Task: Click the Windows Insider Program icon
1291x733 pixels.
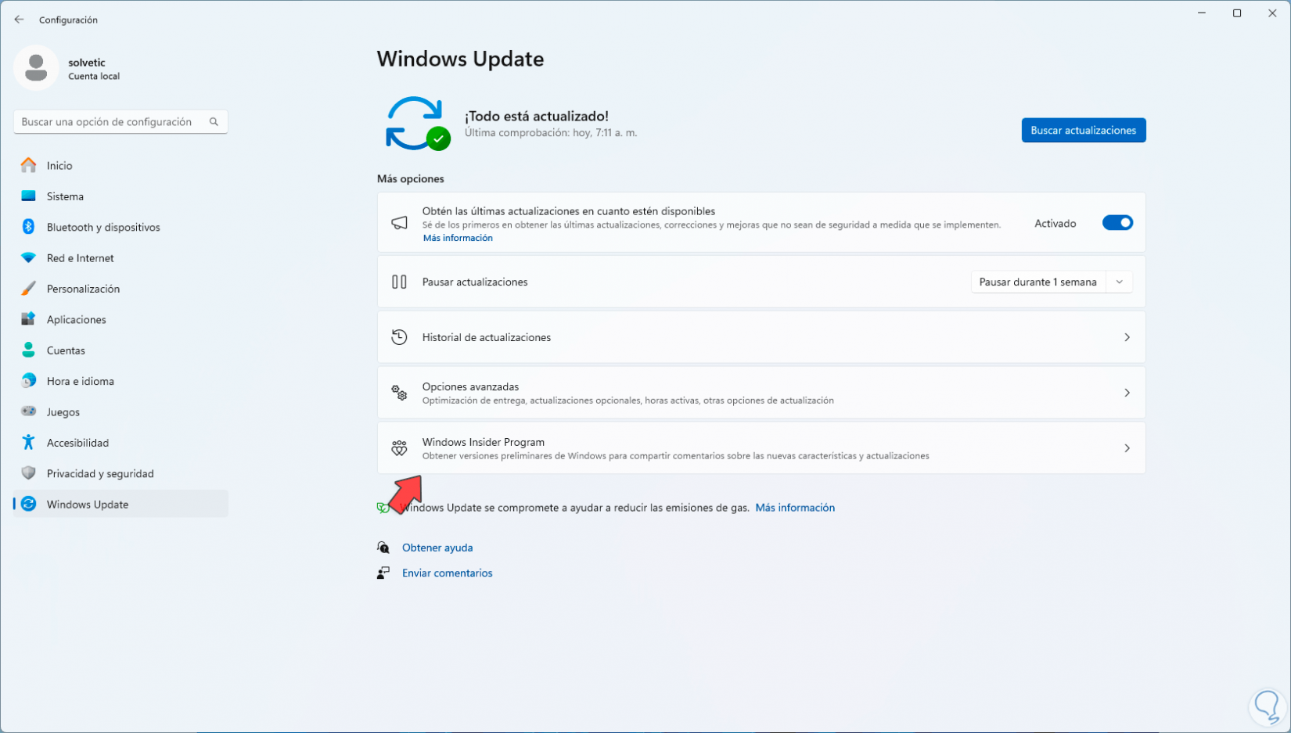Action: coord(399,448)
